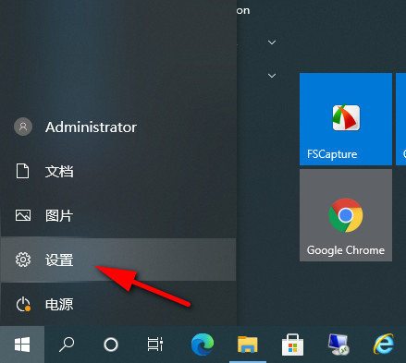
Task: Open the Google Chrome tile
Action: click(x=346, y=215)
